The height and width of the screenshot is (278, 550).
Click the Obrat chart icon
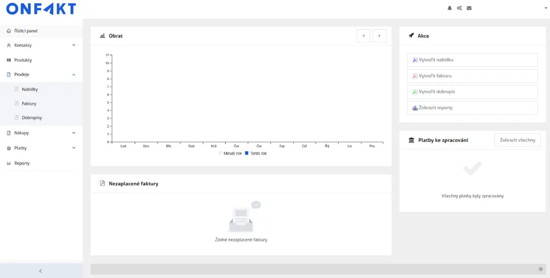coord(103,35)
